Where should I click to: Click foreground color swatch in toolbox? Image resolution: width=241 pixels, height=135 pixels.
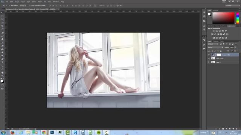tap(2, 81)
